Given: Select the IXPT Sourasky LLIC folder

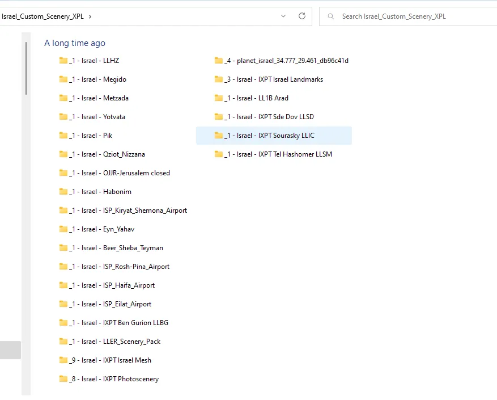Looking at the screenshot, I should tap(269, 136).
